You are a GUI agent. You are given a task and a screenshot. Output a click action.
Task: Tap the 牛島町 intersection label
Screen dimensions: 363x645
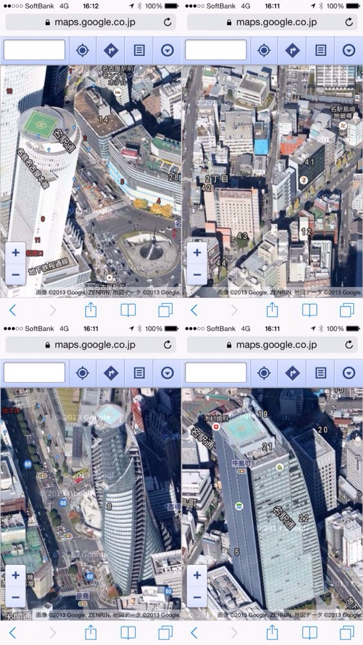tap(242, 463)
